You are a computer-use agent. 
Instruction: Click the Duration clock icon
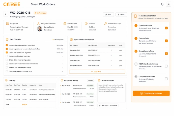coord(86,23)
